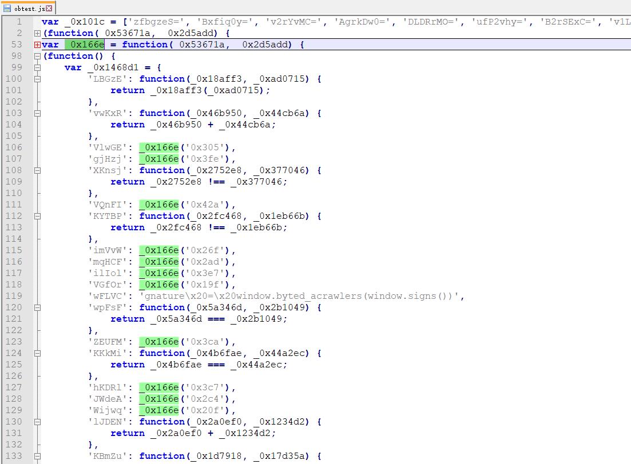Click the '0x3fe' argument on line 107
This screenshot has width=631, height=464.
[x=204, y=159]
